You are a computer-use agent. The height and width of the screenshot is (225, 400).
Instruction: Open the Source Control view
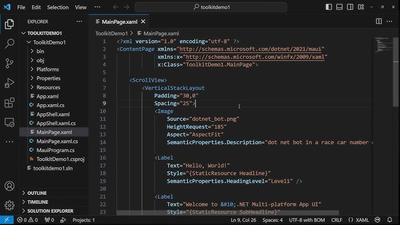(9, 64)
